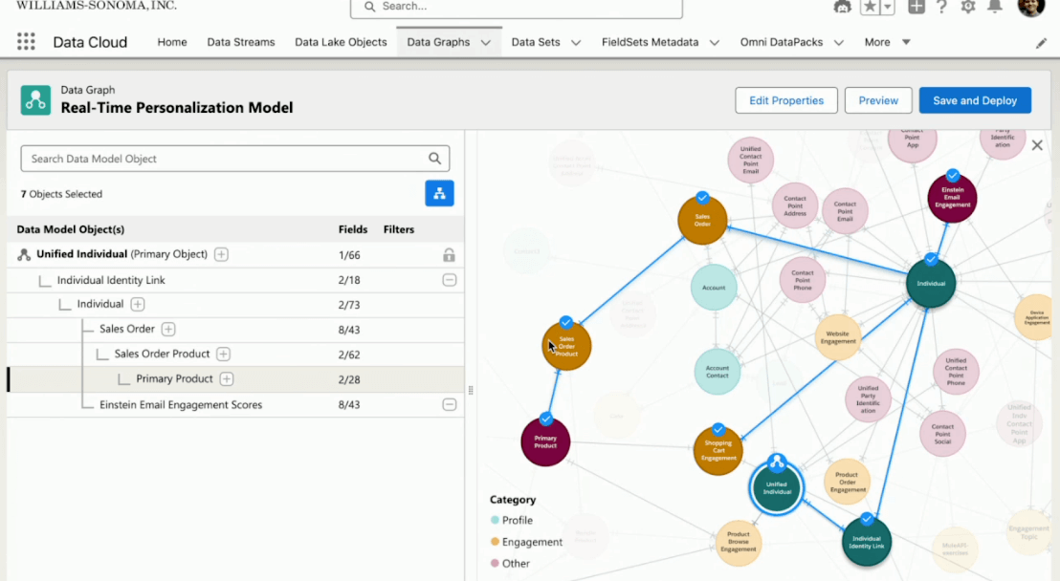Click minus icon on Individual Identity Link row

(449, 280)
